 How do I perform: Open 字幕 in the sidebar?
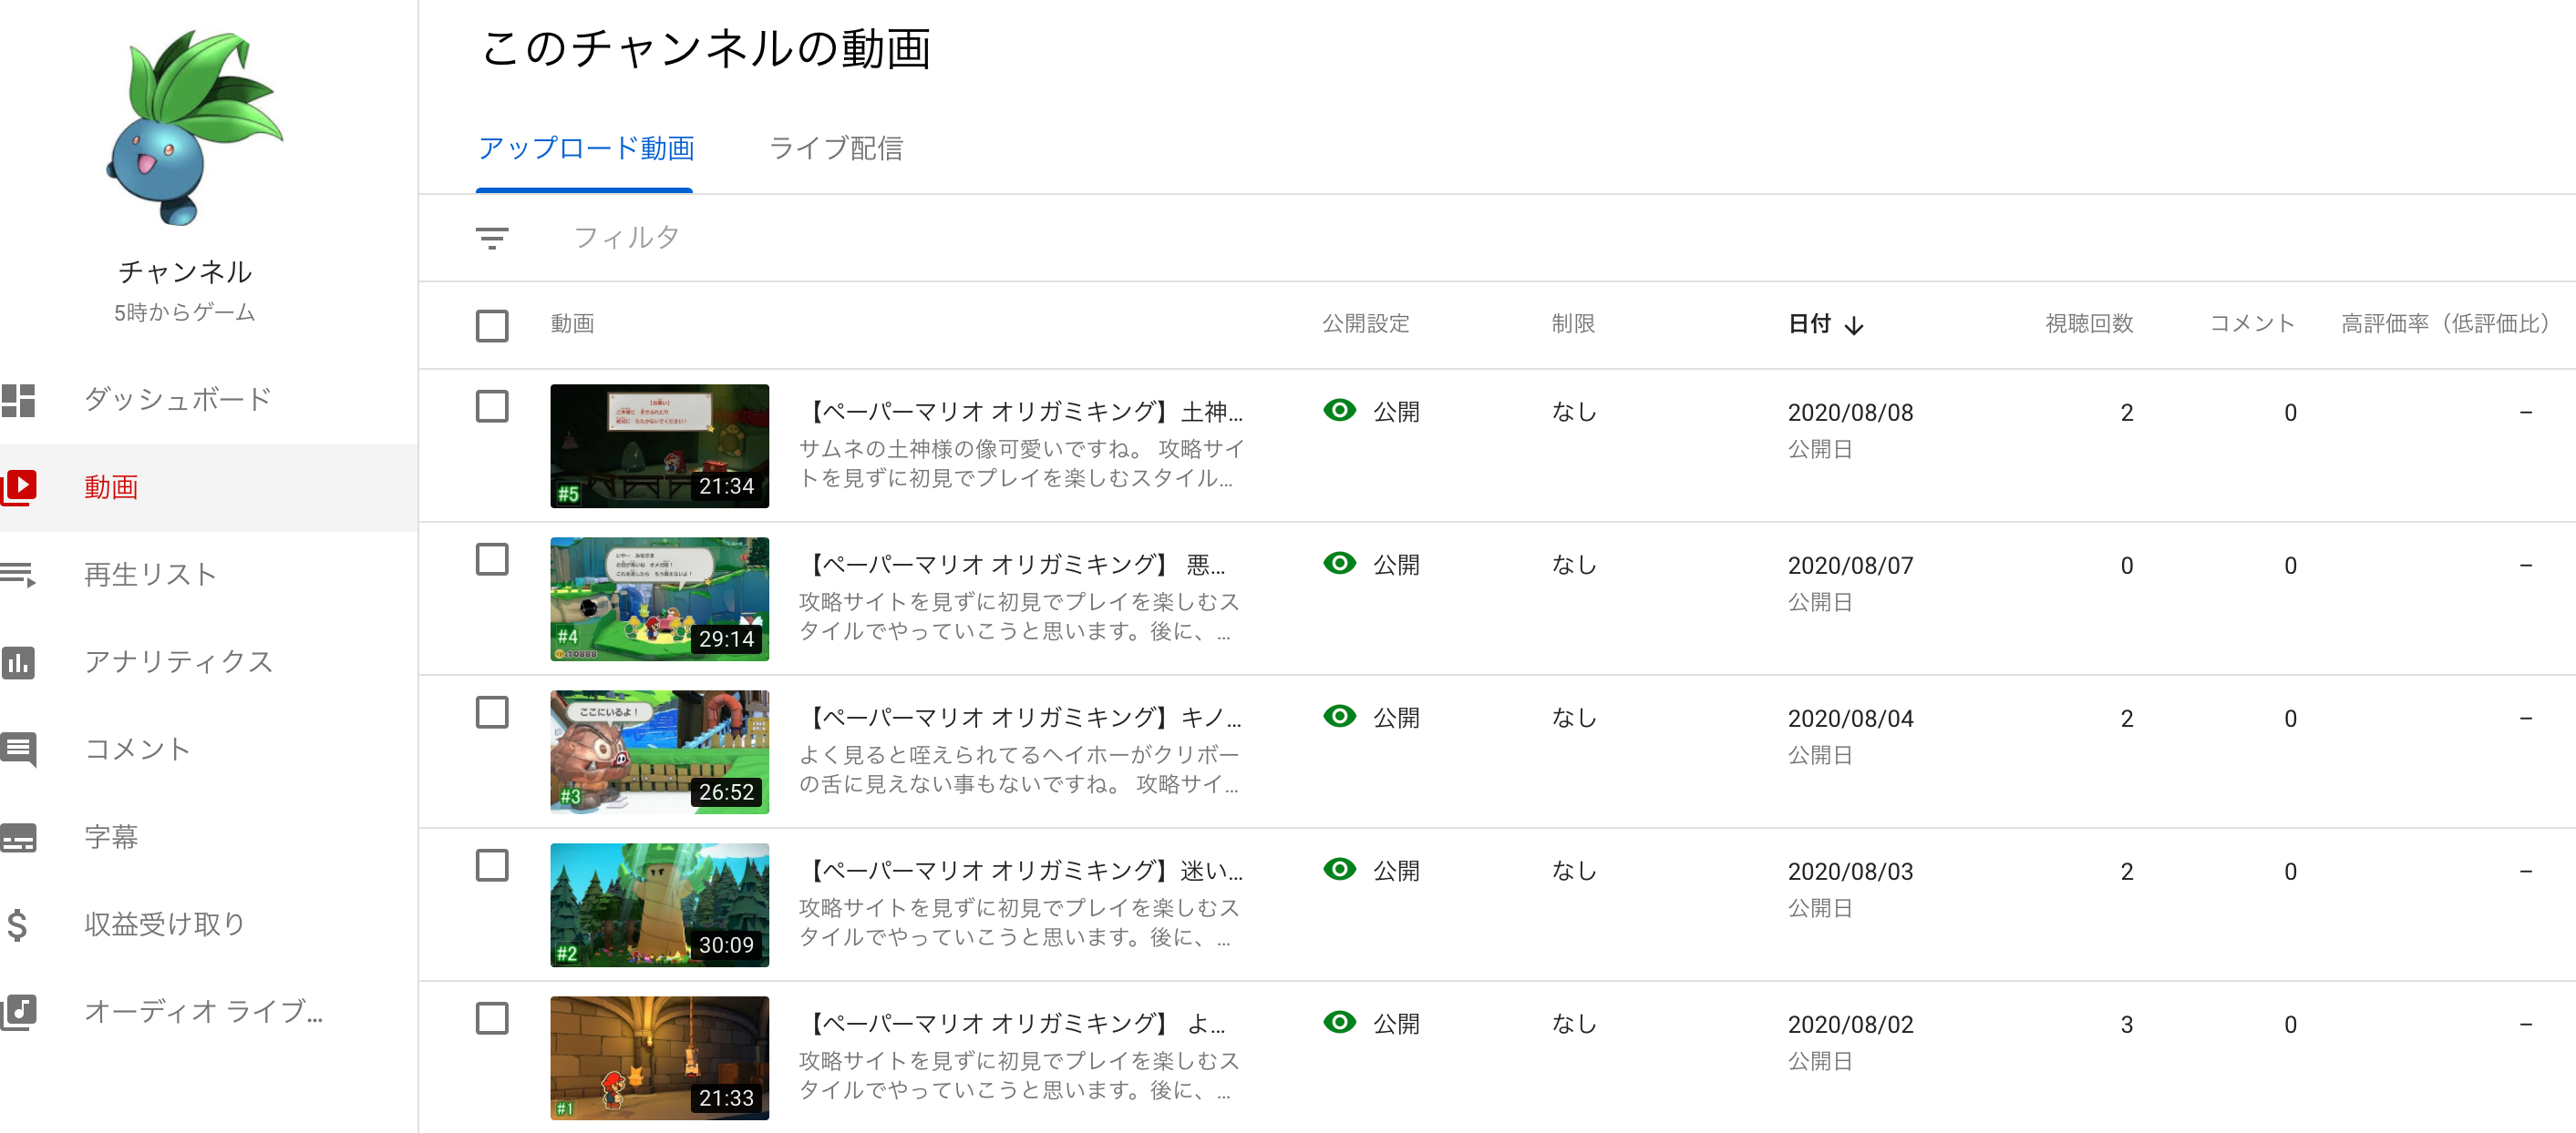coord(110,837)
